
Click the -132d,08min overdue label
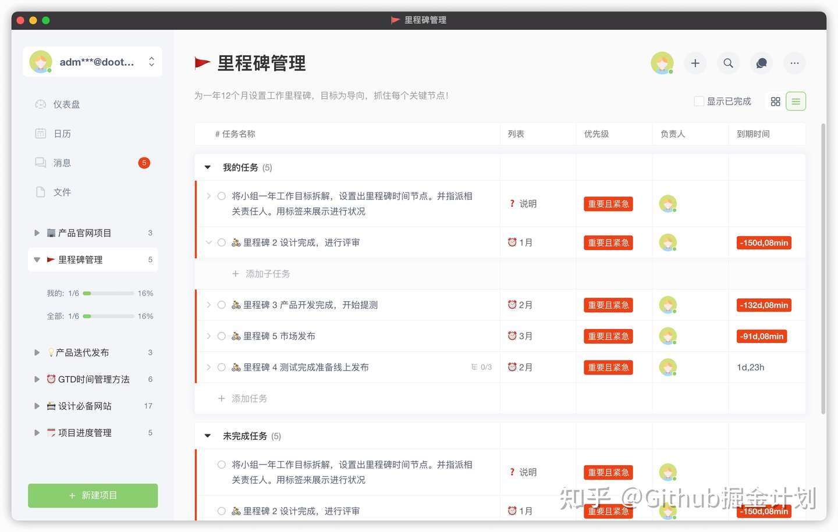[764, 305]
